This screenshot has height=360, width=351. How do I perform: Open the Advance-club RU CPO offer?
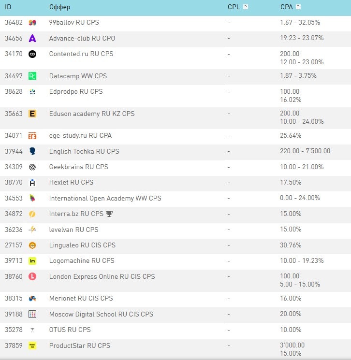(x=82, y=38)
